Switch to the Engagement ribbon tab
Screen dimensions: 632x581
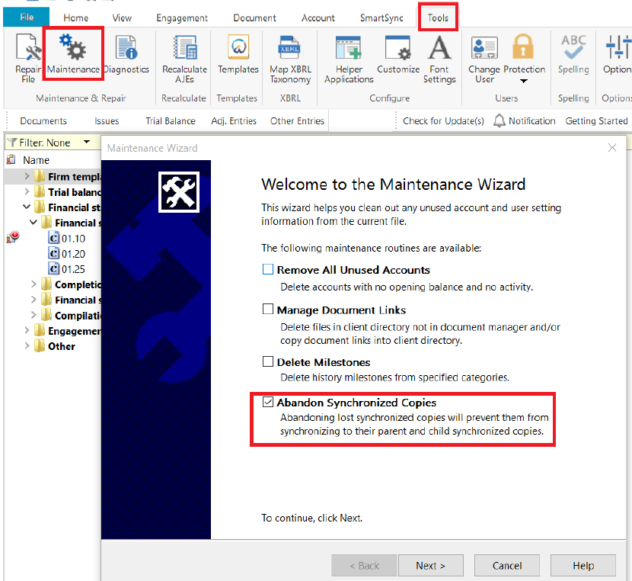[x=182, y=18]
